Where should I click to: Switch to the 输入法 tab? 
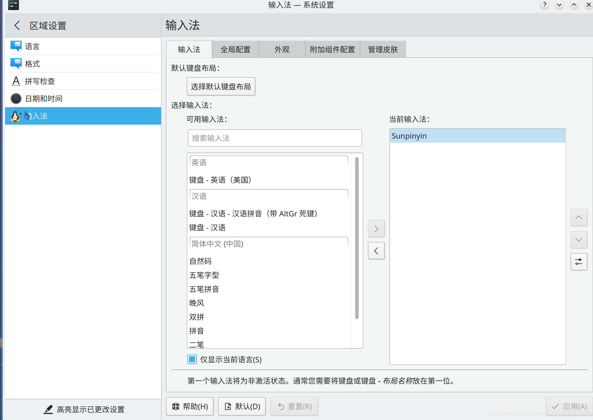click(189, 50)
